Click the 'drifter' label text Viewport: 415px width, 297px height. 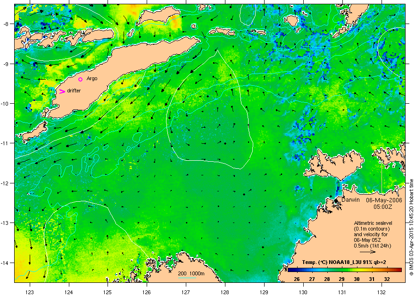click(74, 91)
